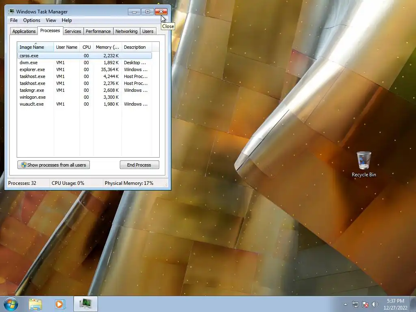Screen dimensions: 416x312
Task: Sort by Memory column header
Action: click(107, 47)
